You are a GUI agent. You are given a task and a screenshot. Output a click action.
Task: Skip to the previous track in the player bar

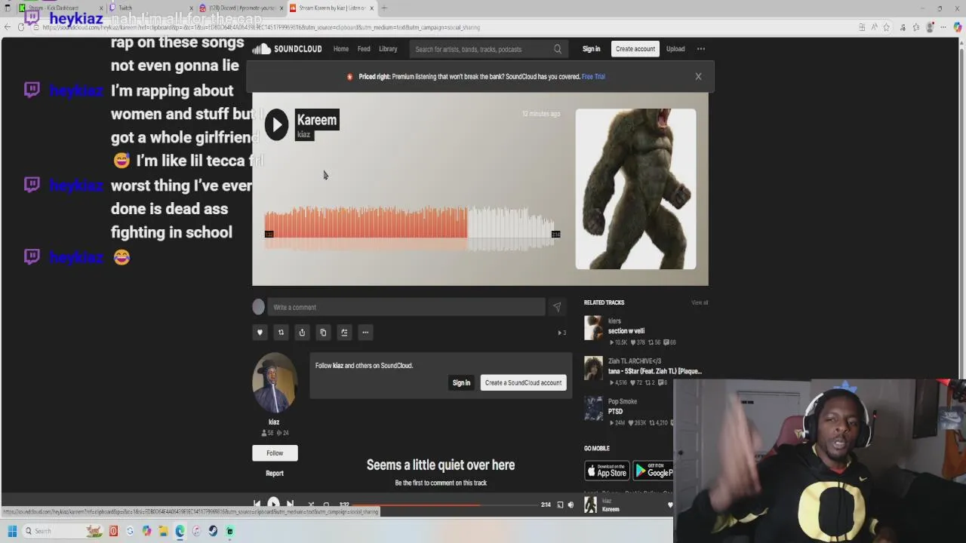pos(257,504)
